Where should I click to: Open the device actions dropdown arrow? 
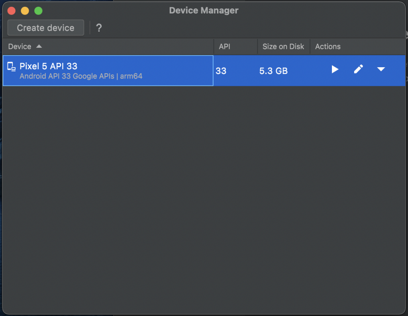point(381,70)
